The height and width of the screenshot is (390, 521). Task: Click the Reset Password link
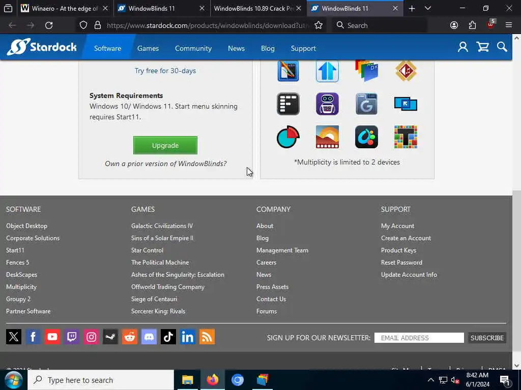[x=401, y=263]
